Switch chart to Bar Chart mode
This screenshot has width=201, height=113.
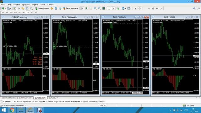click(x=82, y=8)
